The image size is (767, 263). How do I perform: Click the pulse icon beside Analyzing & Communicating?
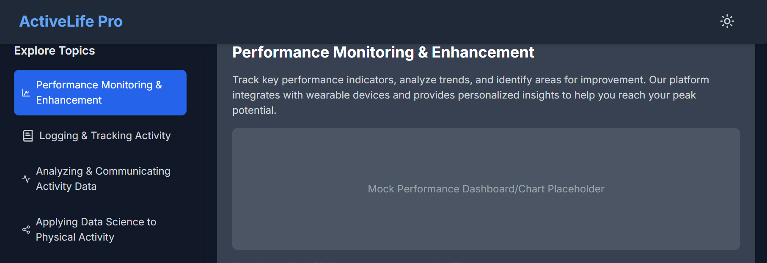coord(26,179)
